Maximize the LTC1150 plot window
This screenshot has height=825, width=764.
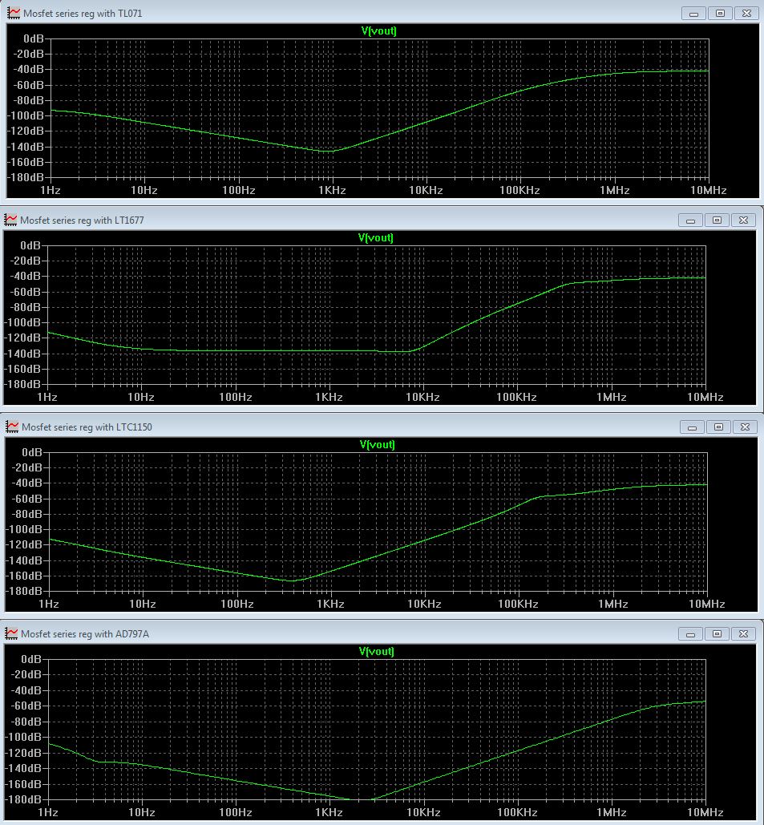point(718,427)
